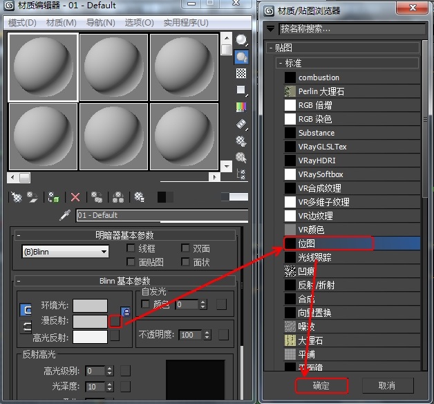434x404 pixels.
Task: Click the ambient/diffuse color lock button
Action: (26, 310)
